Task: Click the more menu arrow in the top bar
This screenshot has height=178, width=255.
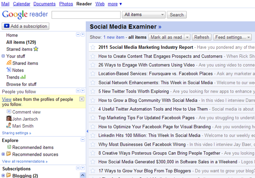Action: pos(120,4)
